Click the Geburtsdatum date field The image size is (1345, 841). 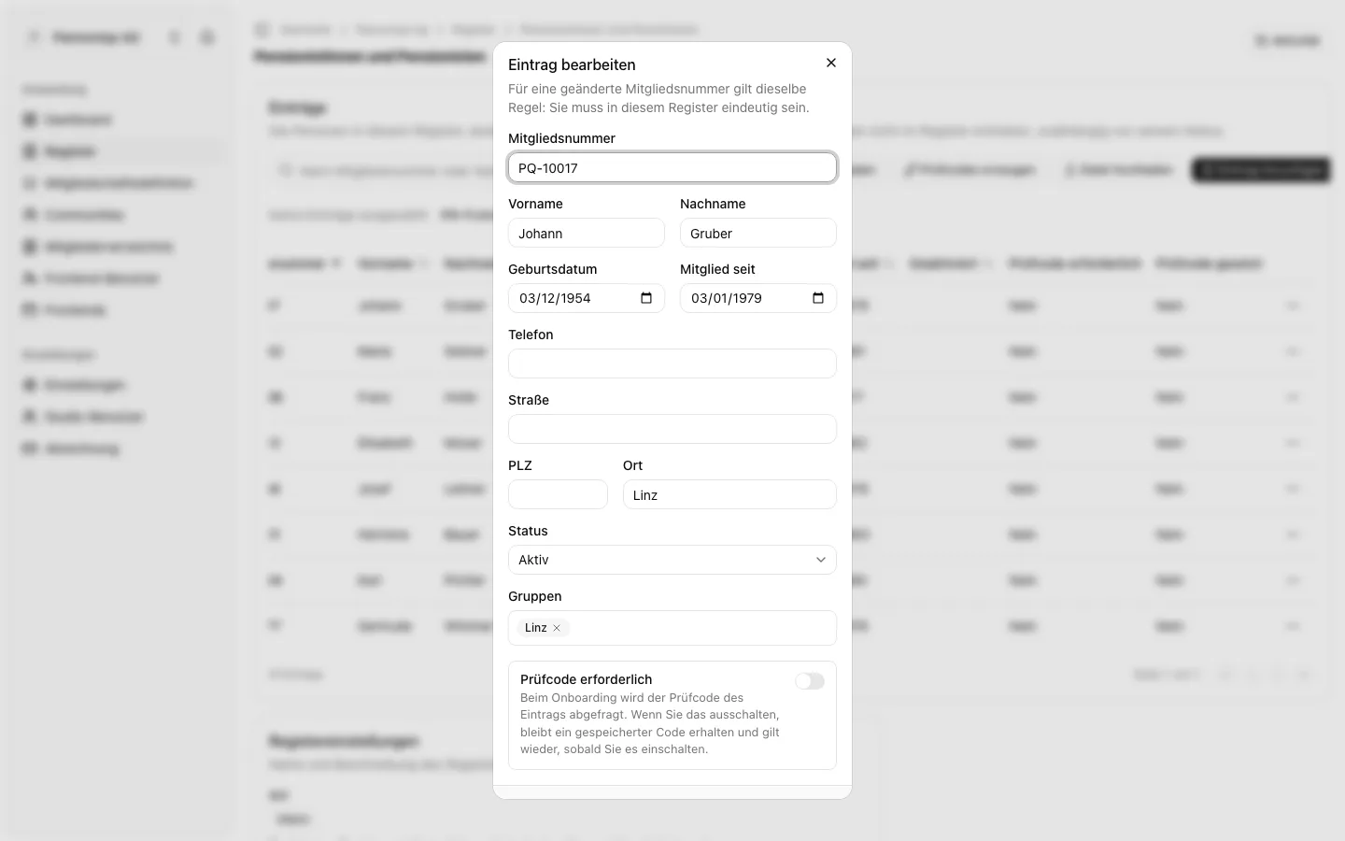tap(587, 298)
